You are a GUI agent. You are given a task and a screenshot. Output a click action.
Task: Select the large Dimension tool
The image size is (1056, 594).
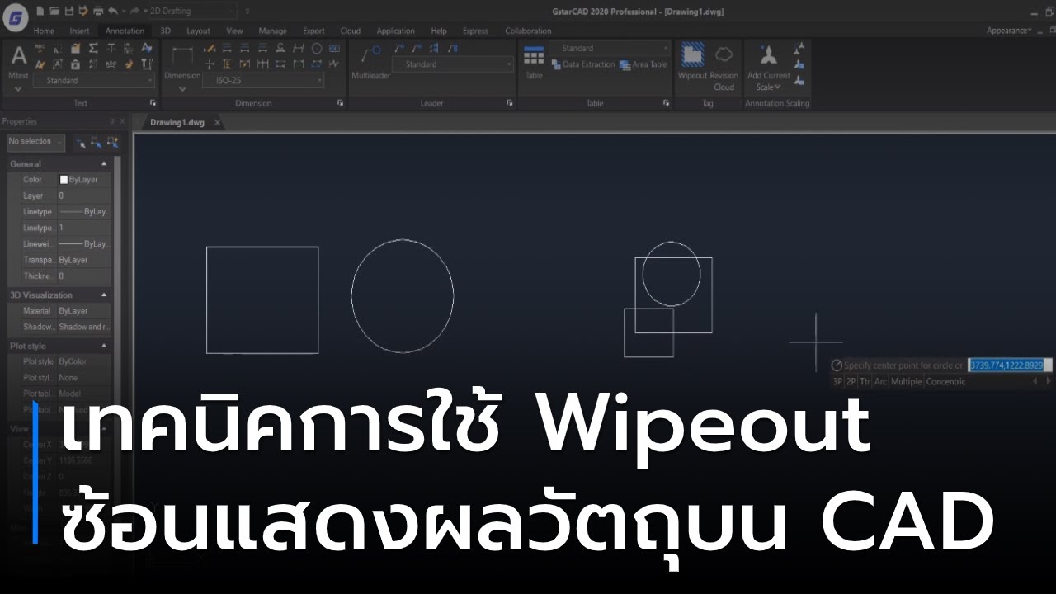click(182, 62)
